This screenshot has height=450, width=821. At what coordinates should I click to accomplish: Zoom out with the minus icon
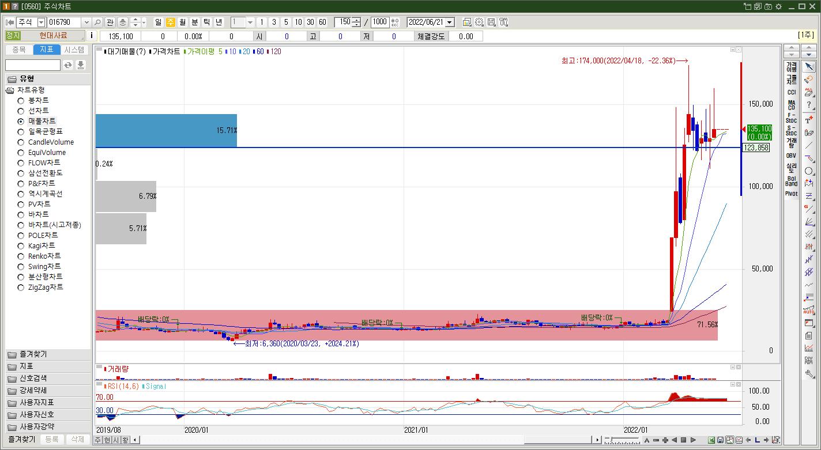click(656, 440)
